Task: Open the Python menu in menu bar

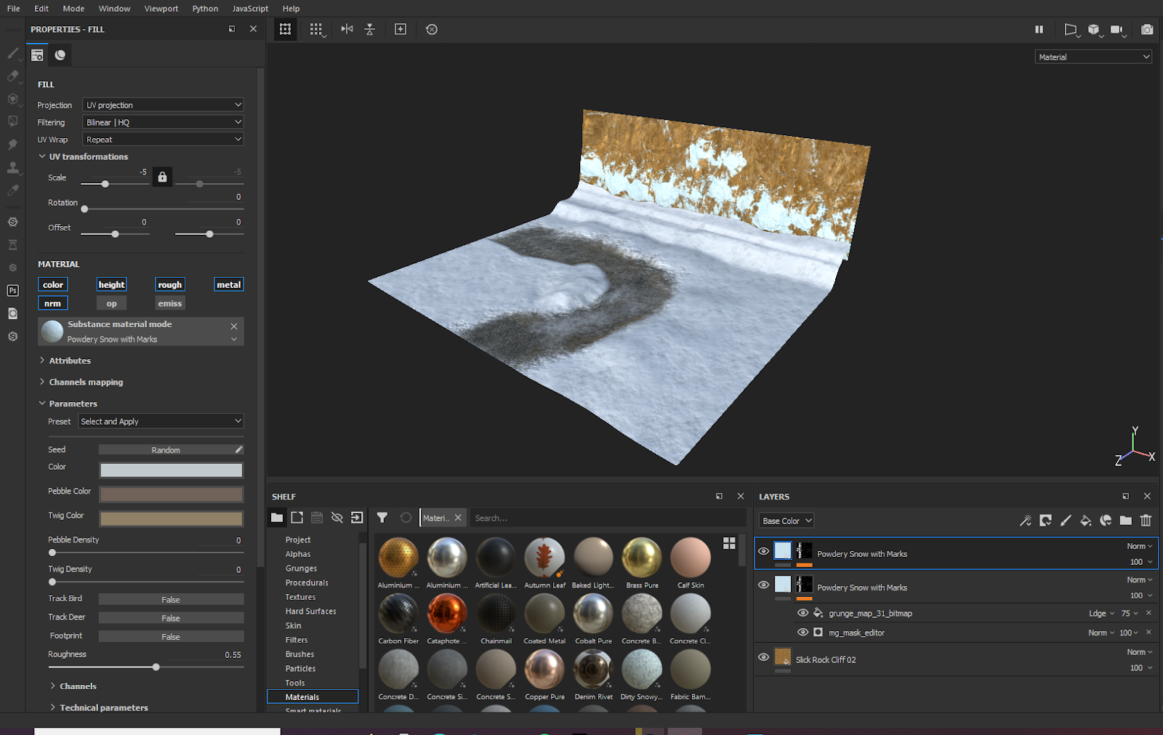Action: (205, 9)
